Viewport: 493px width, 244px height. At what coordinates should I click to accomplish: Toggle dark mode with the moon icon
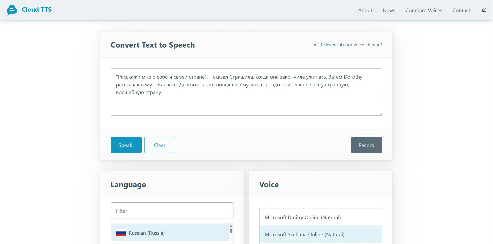(x=484, y=10)
